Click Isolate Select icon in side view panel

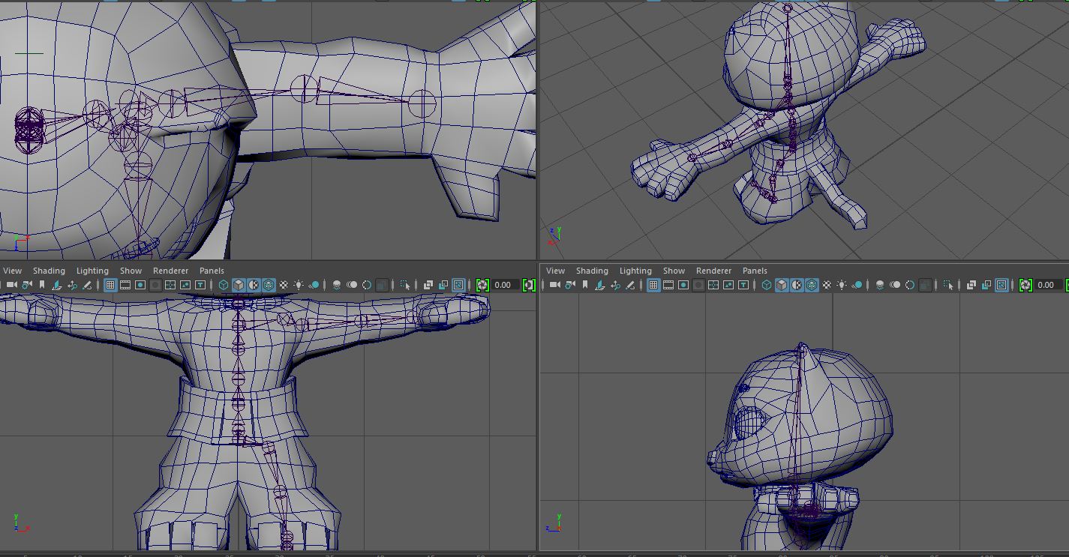coord(948,285)
